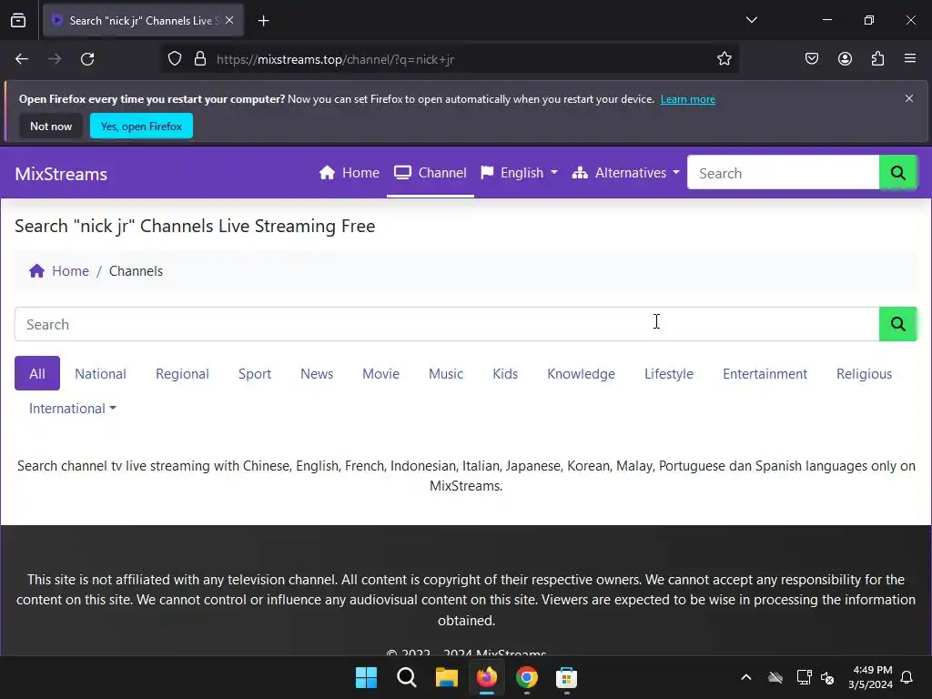Click the navbar Search field

pyautogui.click(x=783, y=173)
